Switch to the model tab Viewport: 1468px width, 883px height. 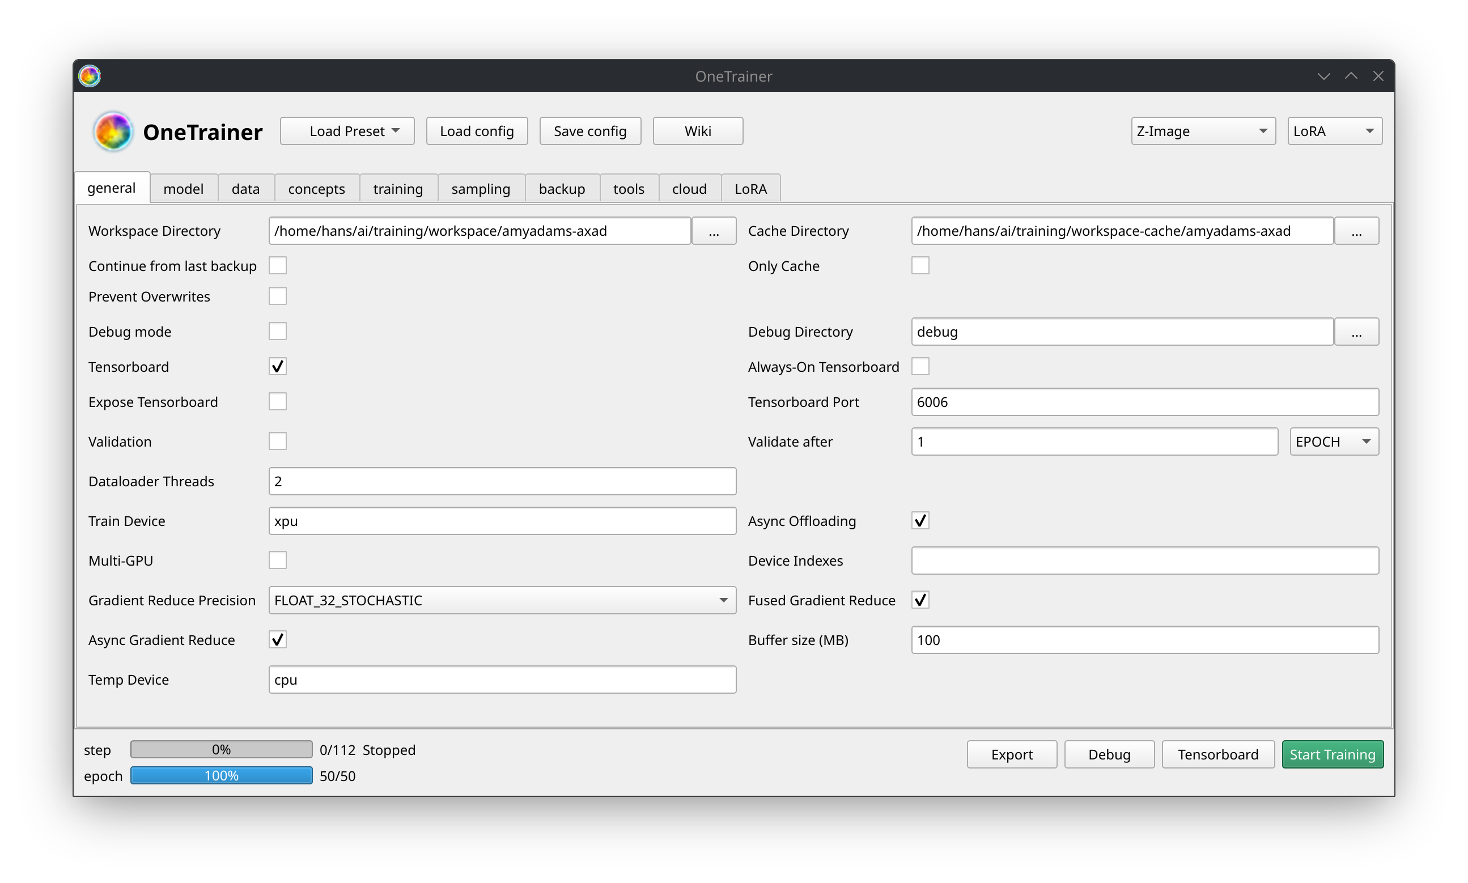coord(183,189)
